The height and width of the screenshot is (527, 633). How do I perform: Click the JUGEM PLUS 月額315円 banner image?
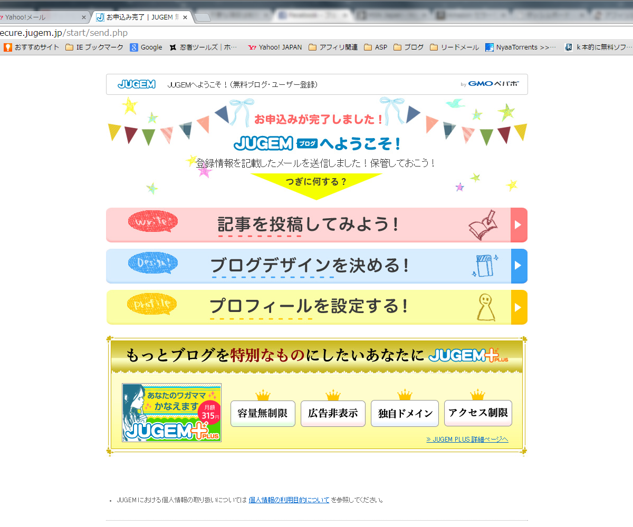point(171,413)
